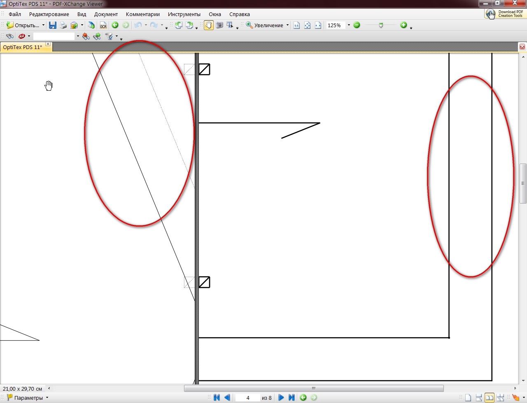Open the search box history dropdown

tap(78, 36)
